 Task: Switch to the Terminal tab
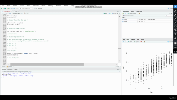pos(9,69)
